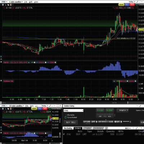This screenshot has width=144, height=144.
Task: Click the plus add-tab button after Summary
Action: click(x=107, y=128)
